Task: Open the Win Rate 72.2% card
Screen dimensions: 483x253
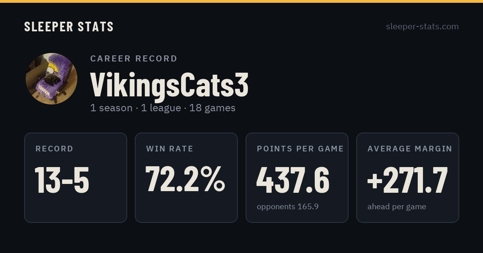Action: tap(186, 178)
